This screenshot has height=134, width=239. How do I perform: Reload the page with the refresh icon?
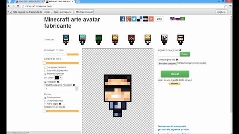tap(18, 6)
